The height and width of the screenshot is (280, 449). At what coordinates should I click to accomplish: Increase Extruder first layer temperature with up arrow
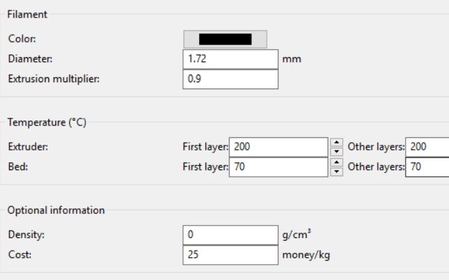click(x=337, y=143)
